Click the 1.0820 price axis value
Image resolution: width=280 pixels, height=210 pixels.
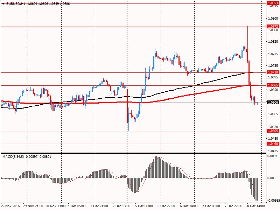click(273, 41)
